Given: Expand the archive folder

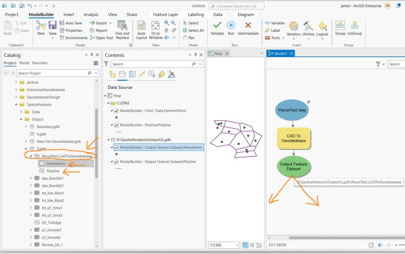Looking at the screenshot, I should pos(16,82).
